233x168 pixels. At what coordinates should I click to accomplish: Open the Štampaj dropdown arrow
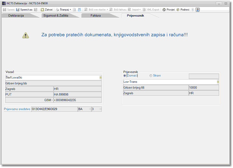[70, 10]
